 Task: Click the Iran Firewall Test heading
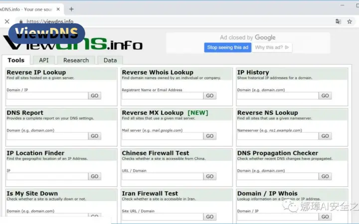point(150,193)
